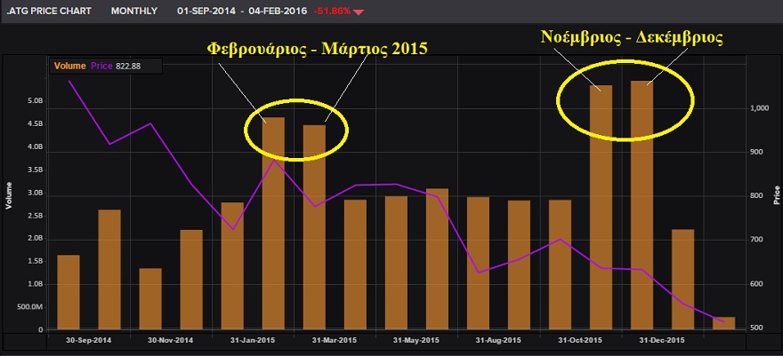
Task: Click the November 2015 volume bar
Action: (x=601, y=207)
